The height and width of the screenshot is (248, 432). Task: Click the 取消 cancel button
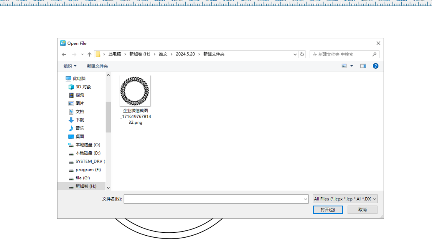[x=362, y=210]
